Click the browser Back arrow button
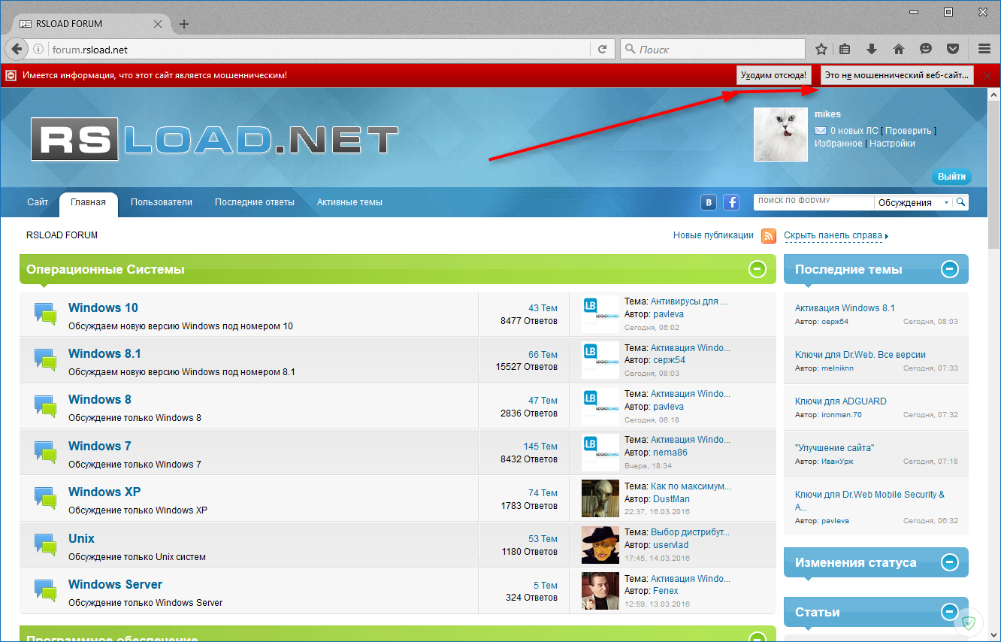Screen dimensions: 1001x642 pyautogui.click(x=17, y=50)
